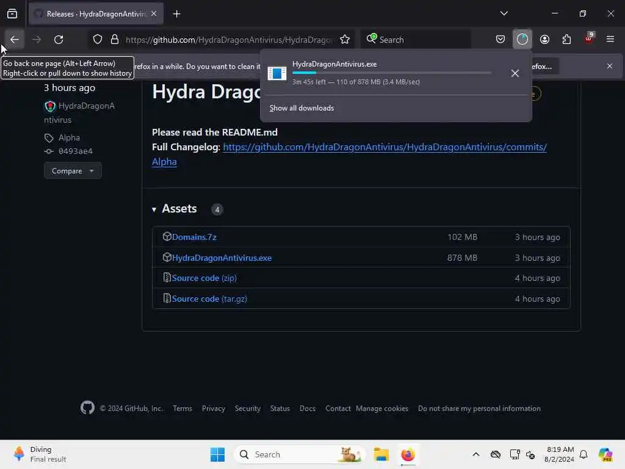Open footer Contact link
This screenshot has height=469, width=625.
click(338, 409)
